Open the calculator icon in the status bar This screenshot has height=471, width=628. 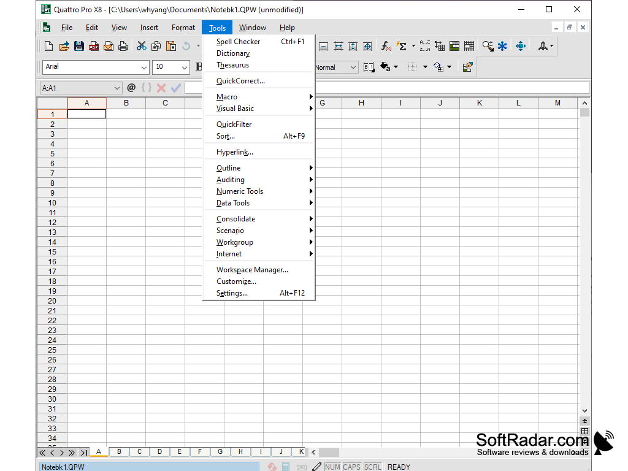click(285, 466)
